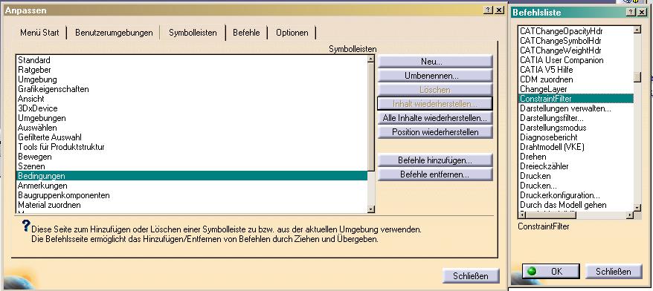The height and width of the screenshot is (291, 653).
Task: Click Befehle hinzufügen... button
Action: (x=435, y=160)
